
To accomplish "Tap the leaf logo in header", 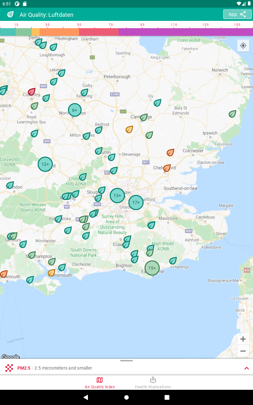I will pyautogui.click(x=10, y=15).
